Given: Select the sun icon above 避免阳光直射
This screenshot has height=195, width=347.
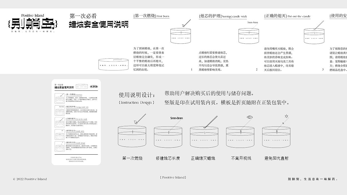Looking at the screenshot, I should click(286, 116).
